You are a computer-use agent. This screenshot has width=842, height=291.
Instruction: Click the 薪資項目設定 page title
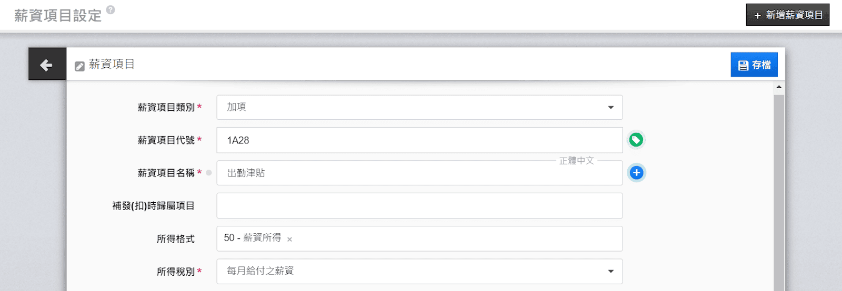58,16
